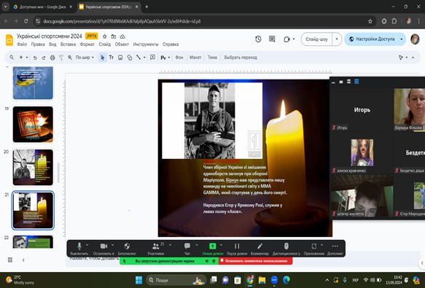425x288 pixels.
Task: Open version history clock icon
Action: 258,39
